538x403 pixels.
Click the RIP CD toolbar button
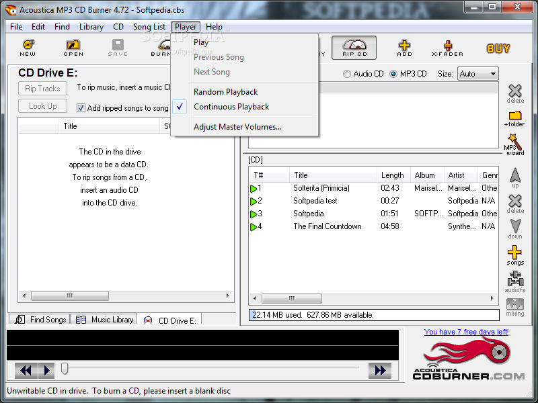pyautogui.click(x=354, y=48)
